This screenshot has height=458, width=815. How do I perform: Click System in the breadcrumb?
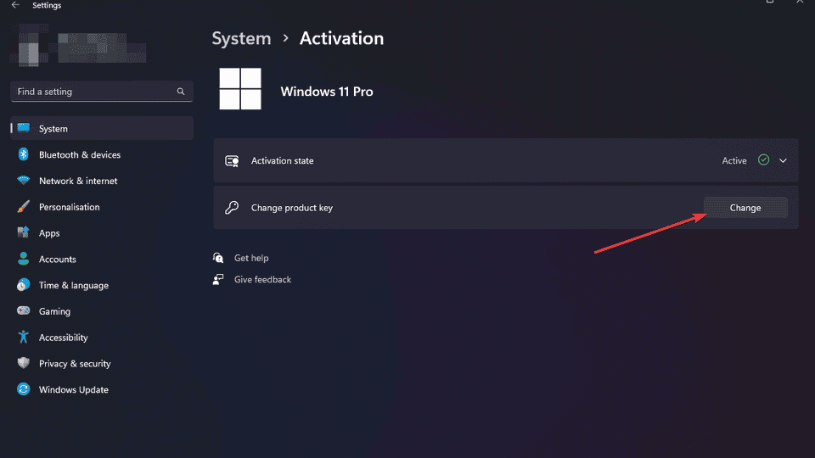[241, 38]
